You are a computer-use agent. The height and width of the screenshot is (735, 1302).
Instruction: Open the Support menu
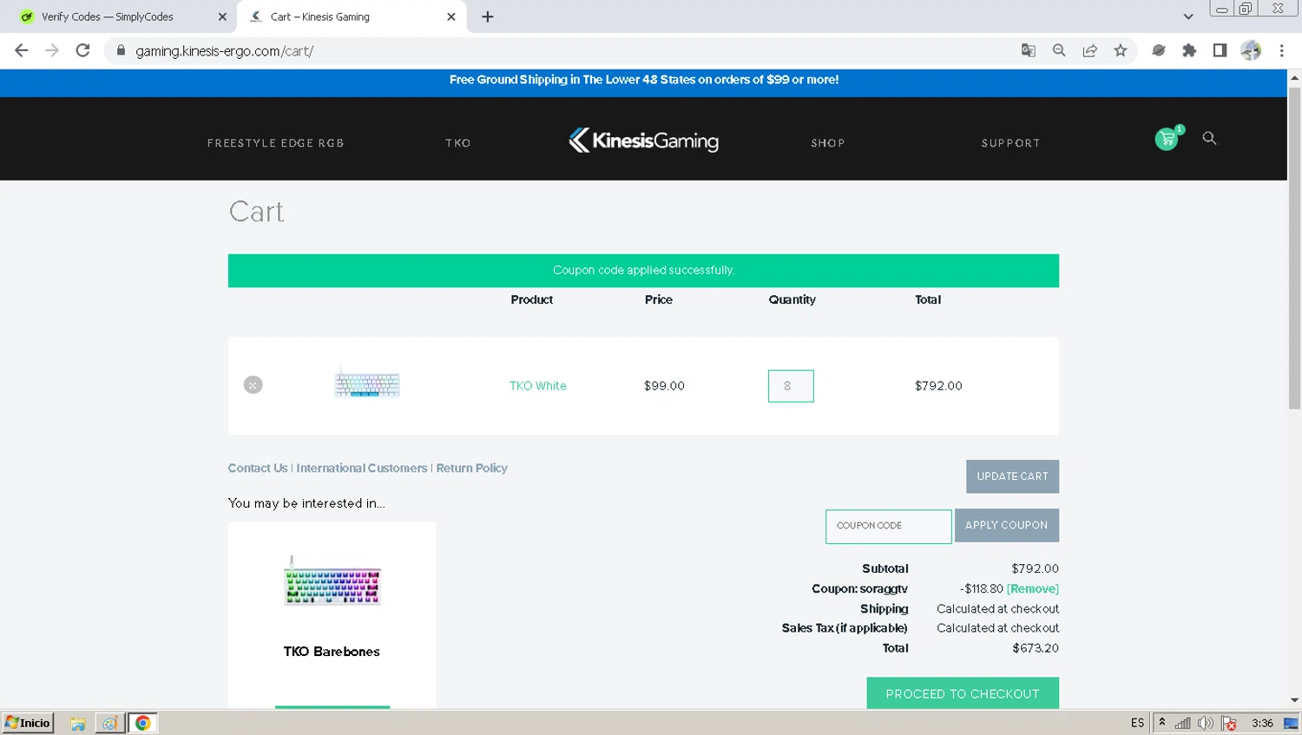tap(1010, 143)
